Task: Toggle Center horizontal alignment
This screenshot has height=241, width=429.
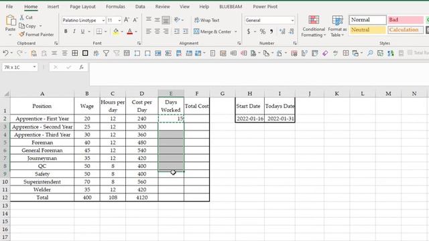Action: (157, 31)
